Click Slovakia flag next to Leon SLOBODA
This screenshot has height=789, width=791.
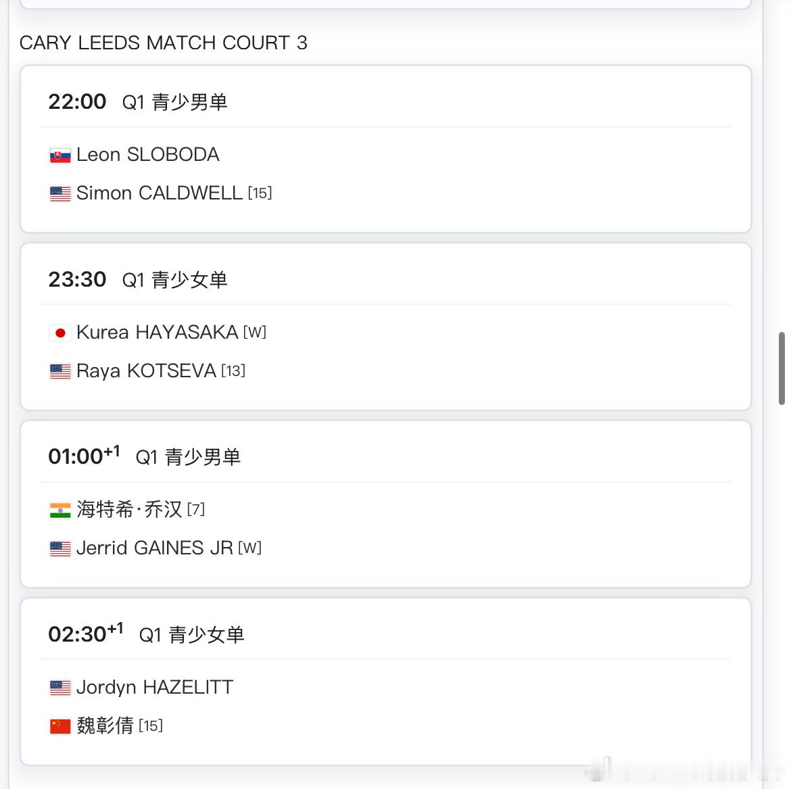click(60, 156)
